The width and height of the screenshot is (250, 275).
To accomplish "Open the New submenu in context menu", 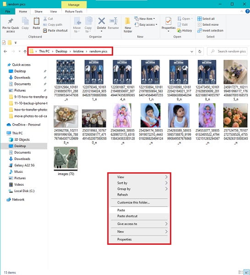I will pos(139,231).
